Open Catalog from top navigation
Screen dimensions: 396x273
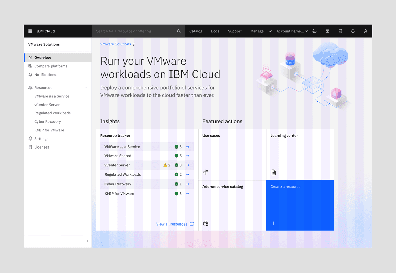(x=196, y=31)
